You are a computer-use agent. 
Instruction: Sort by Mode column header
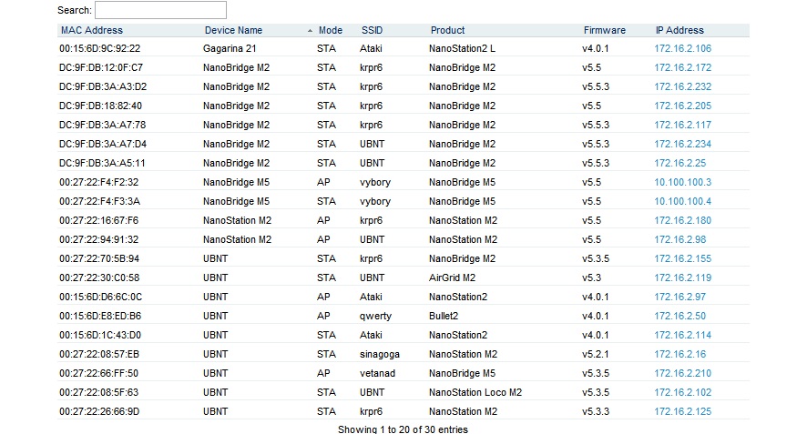[331, 30]
